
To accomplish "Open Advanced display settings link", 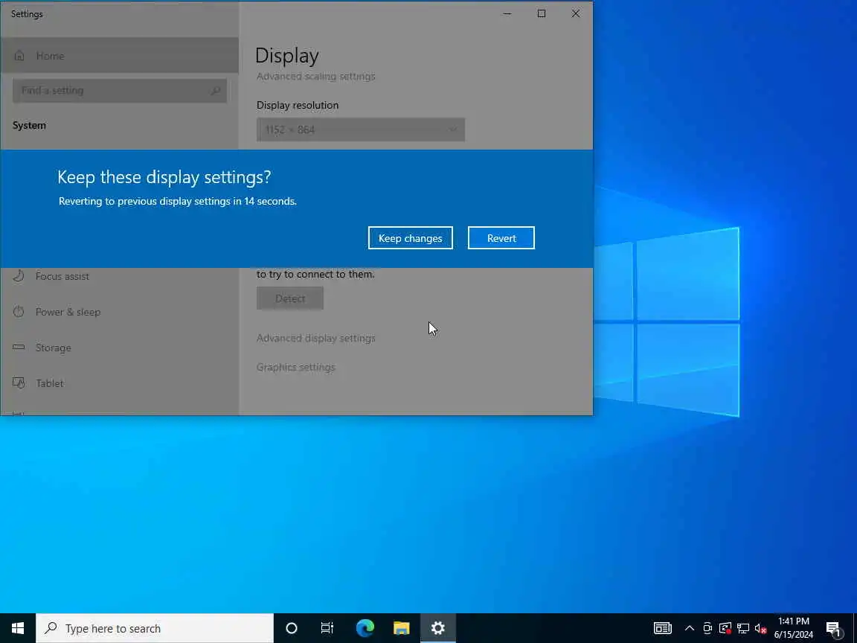I will (x=315, y=338).
